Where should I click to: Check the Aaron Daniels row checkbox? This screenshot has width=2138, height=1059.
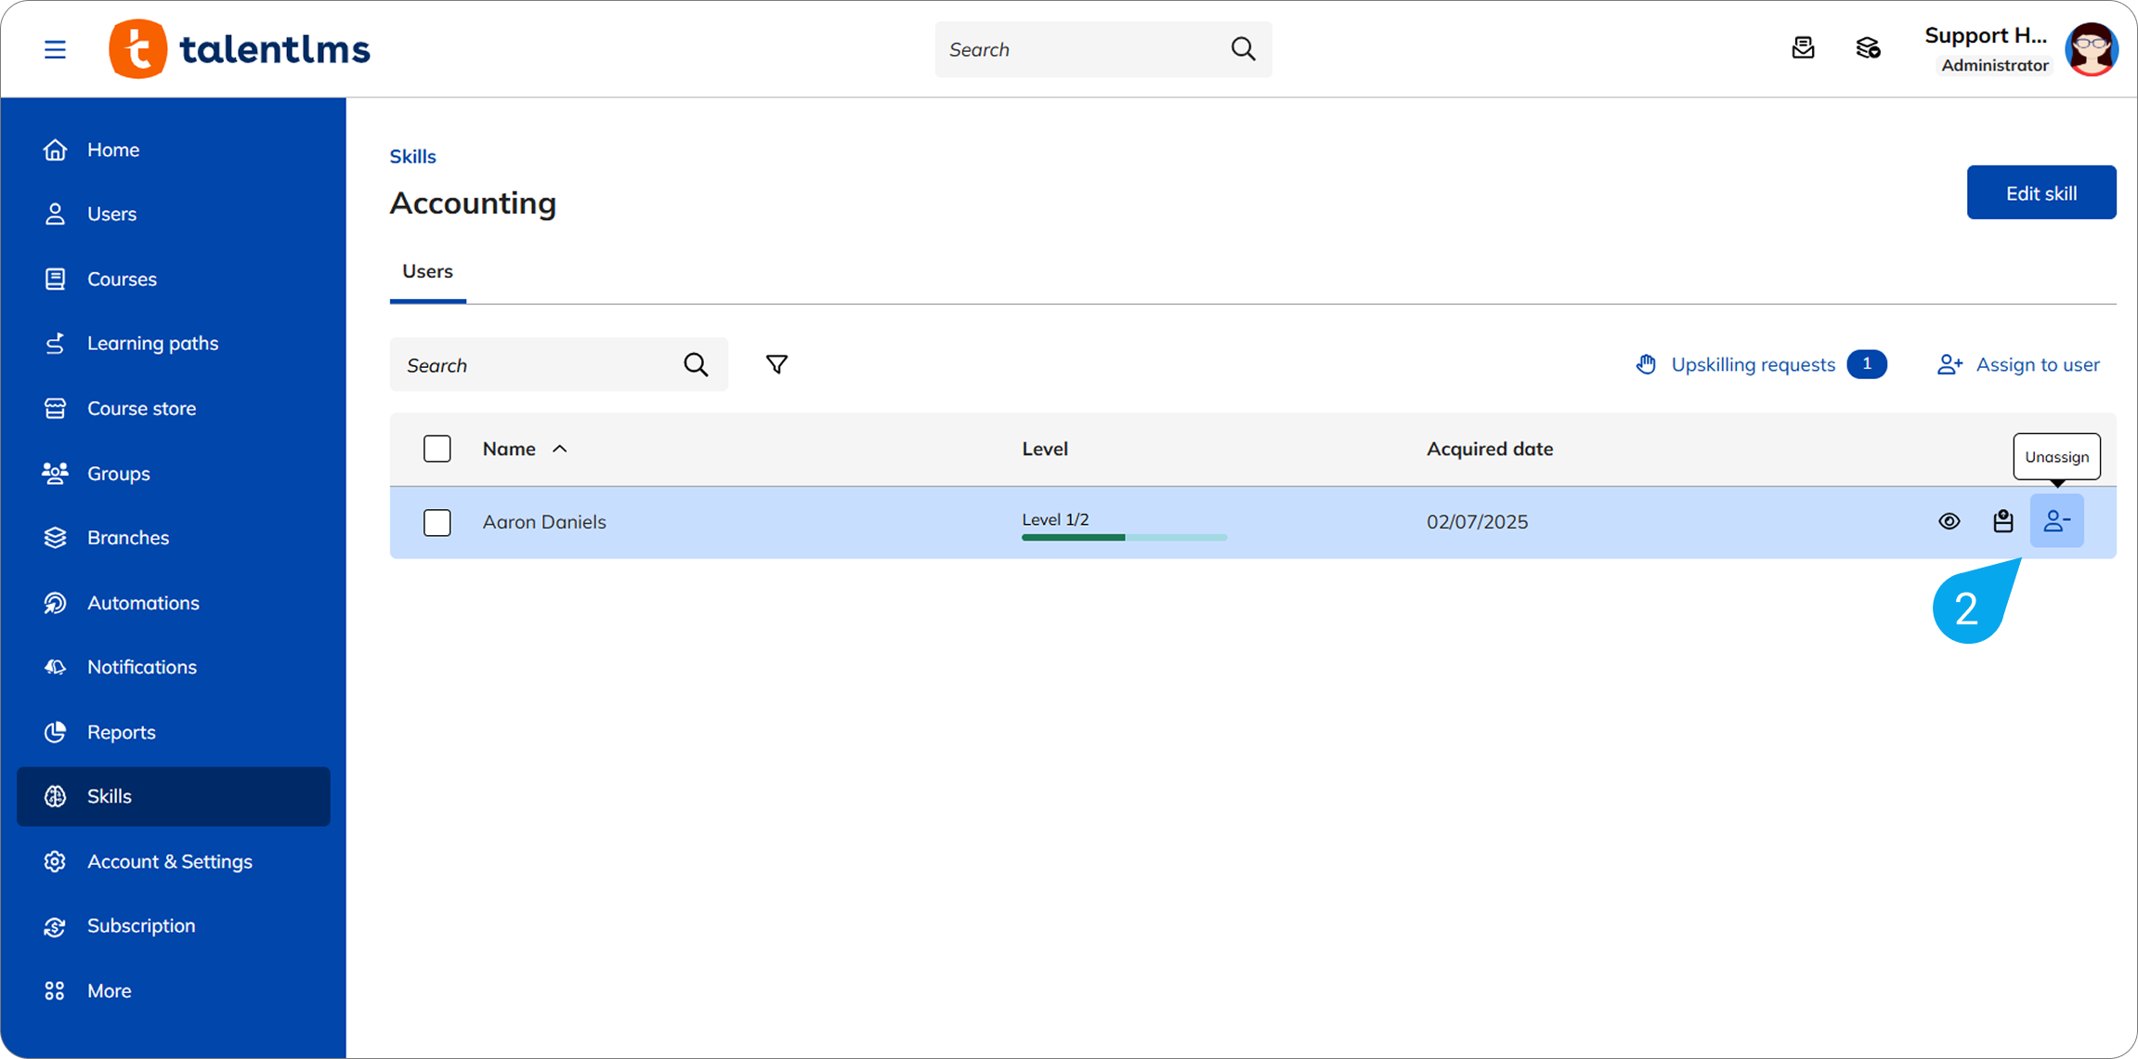pyautogui.click(x=437, y=522)
